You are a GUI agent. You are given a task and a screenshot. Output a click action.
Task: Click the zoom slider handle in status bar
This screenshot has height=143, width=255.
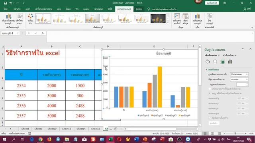235,133
